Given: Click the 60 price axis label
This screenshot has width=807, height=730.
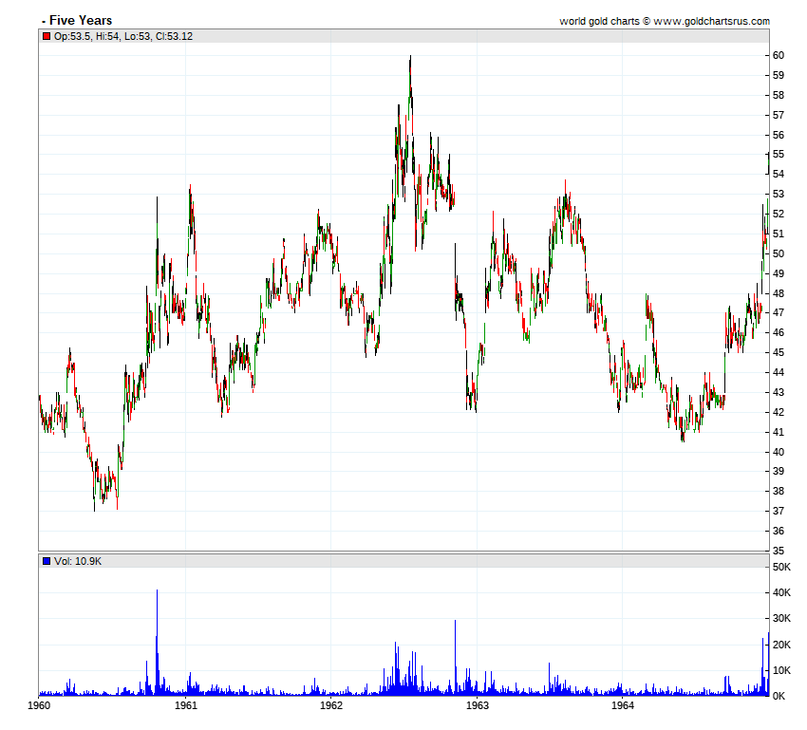Looking at the screenshot, I should 779,56.
